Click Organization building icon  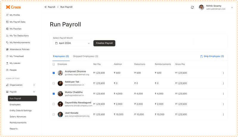pyautogui.click(x=7, y=85)
